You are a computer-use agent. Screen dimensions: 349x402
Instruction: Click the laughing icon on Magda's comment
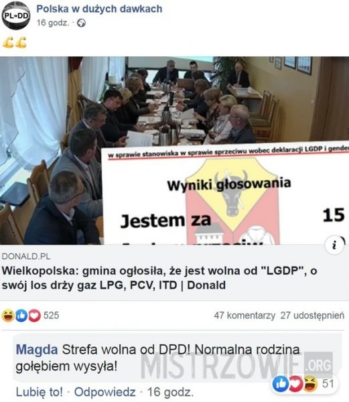click(x=310, y=384)
